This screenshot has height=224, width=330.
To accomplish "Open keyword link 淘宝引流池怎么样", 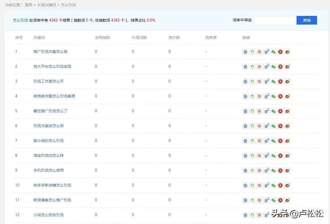I will [x=48, y=155].
